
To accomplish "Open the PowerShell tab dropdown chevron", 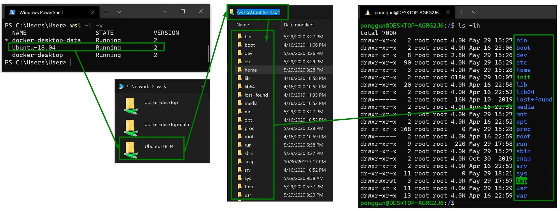I will click(119, 12).
